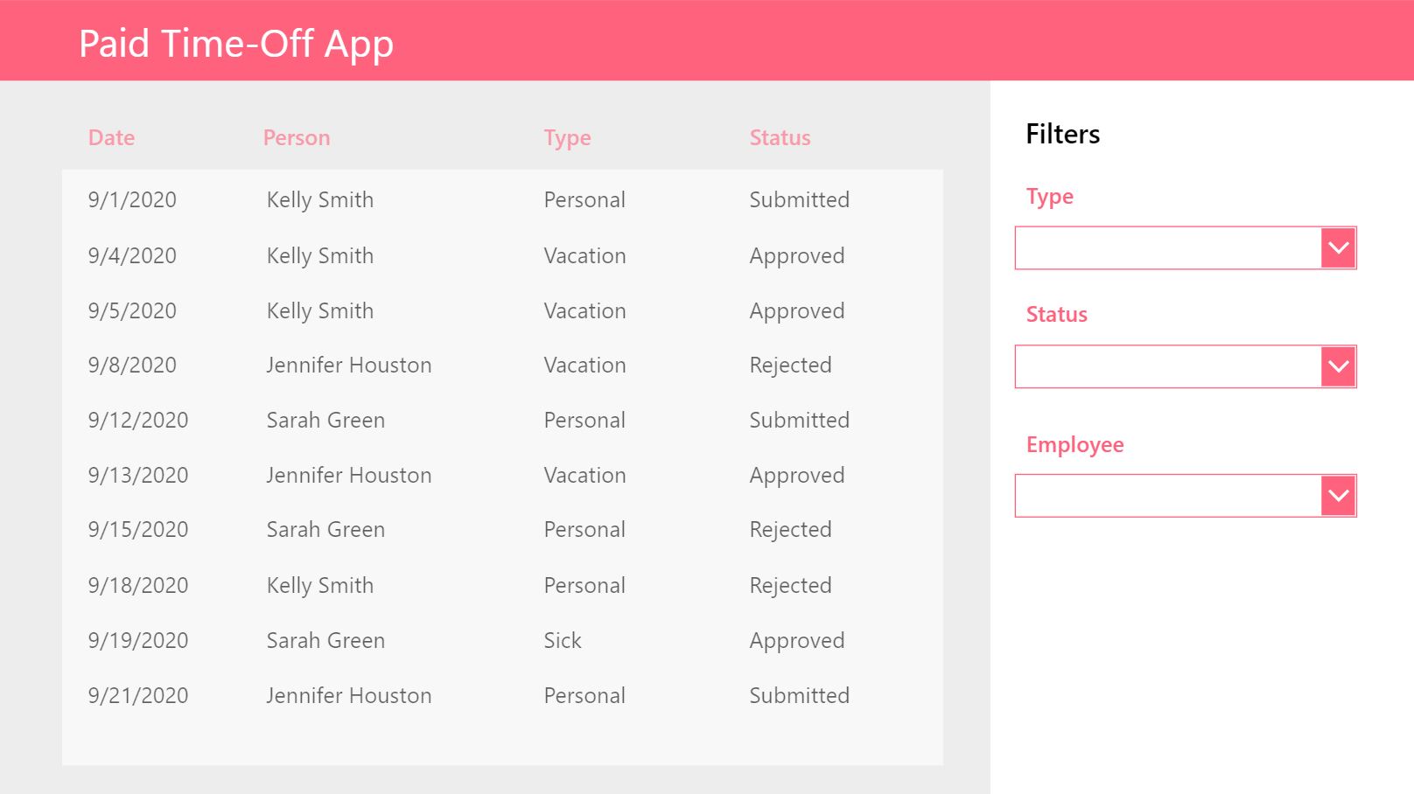Image resolution: width=1414 pixels, height=794 pixels.
Task: Select the Employee combo box field
Action: (x=1164, y=495)
